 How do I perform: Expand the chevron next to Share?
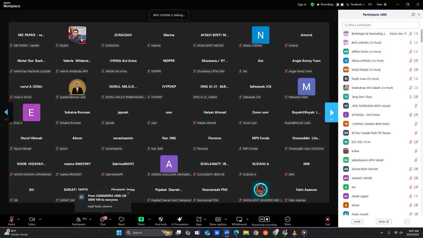pos(149,219)
